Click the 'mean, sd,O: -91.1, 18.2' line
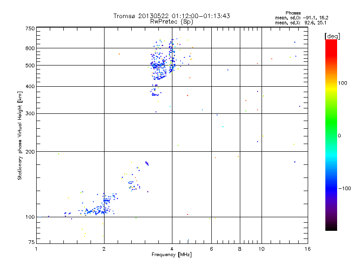This screenshot has width=362, height=271. [x=301, y=18]
